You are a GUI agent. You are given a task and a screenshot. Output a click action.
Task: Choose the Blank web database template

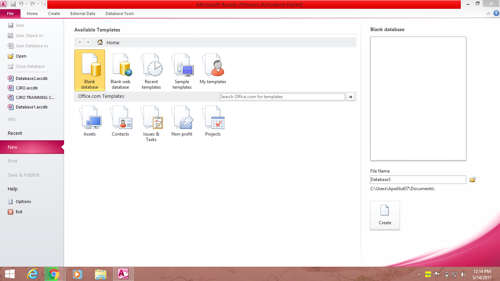coord(121,70)
